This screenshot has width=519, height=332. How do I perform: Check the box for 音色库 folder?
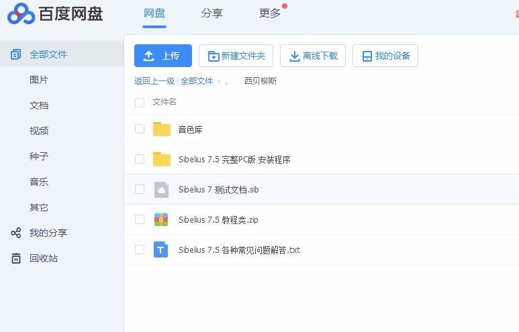(140, 129)
